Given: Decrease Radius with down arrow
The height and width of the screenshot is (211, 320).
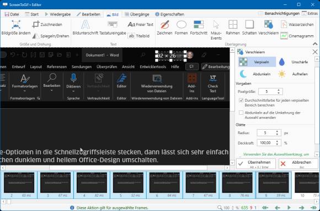Looking at the screenshot, I should pos(277,135).
